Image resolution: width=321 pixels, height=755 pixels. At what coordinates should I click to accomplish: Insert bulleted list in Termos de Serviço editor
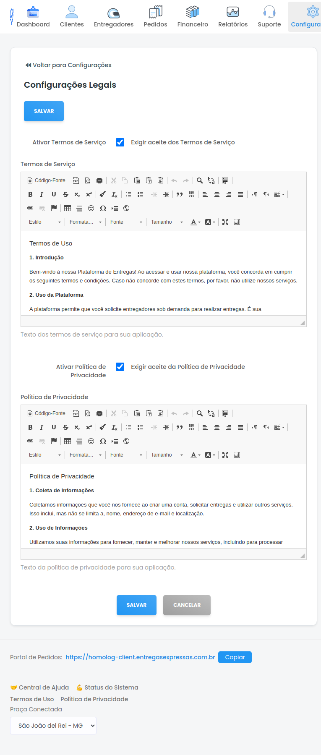pyautogui.click(x=140, y=194)
